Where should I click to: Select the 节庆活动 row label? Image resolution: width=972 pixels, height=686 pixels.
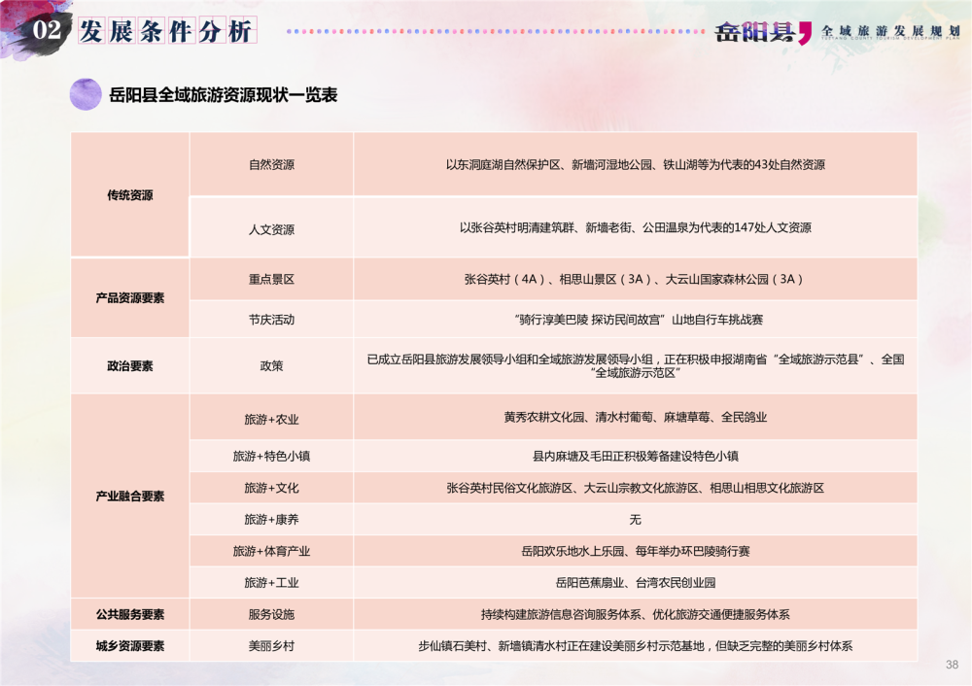point(271,319)
